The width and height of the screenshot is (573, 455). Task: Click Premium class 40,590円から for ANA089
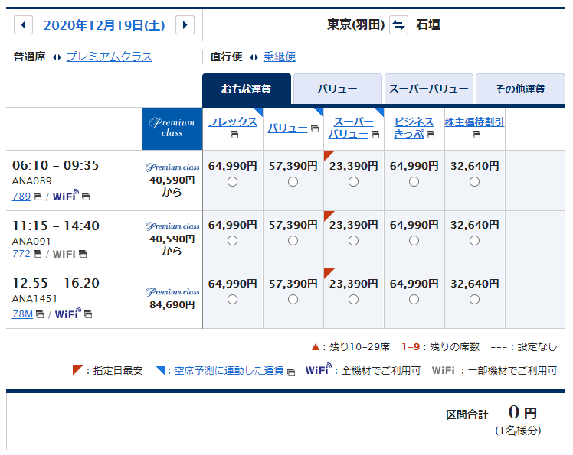[172, 180]
